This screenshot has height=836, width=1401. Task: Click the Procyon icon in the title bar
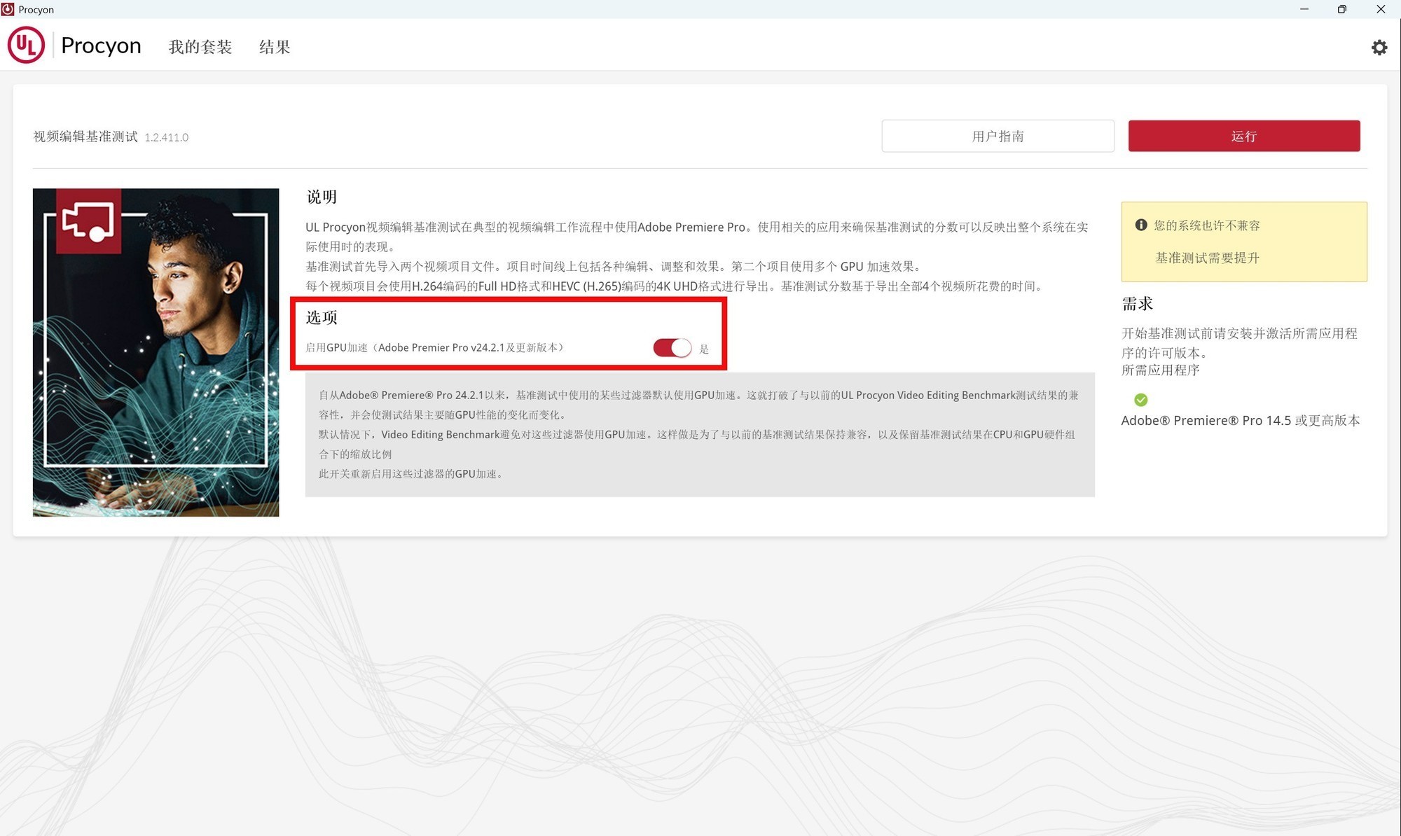7,9
